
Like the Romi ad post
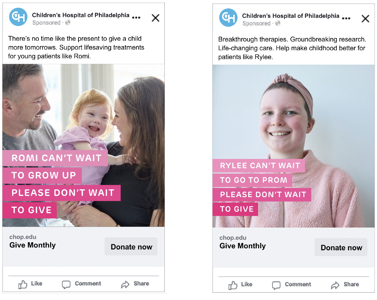(30, 284)
